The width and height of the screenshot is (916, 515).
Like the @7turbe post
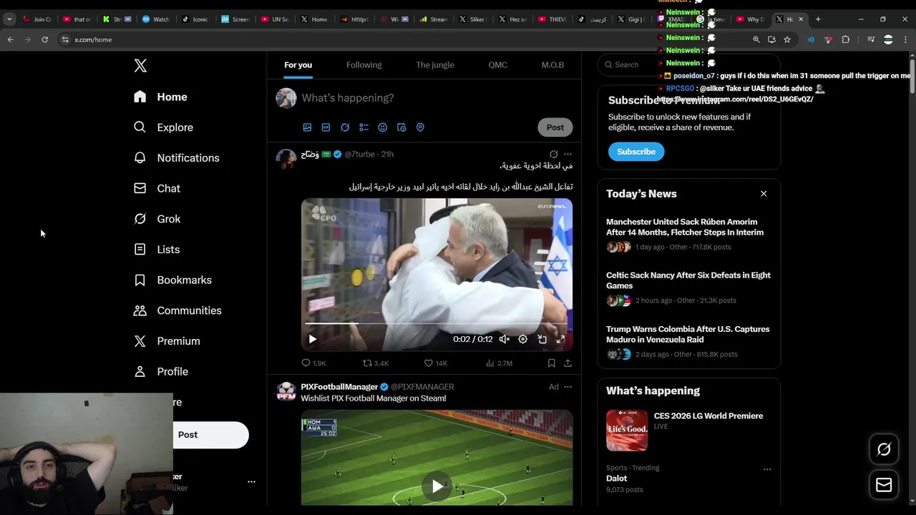click(435, 363)
